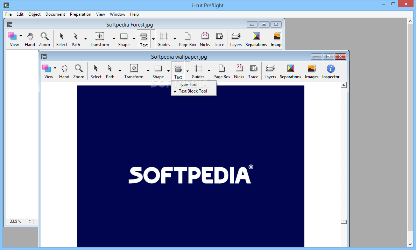This screenshot has height=250, width=416.
Task: Expand the Shape dropdown in Forest.jpg window
Action: point(134,39)
